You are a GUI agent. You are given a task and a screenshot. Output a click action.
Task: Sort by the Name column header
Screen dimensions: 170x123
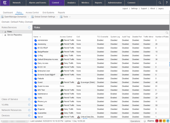tap(36, 37)
